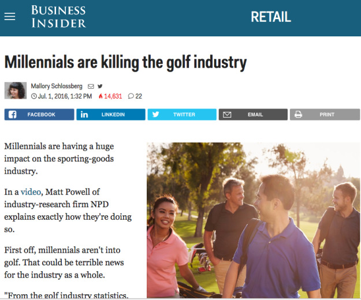The height and width of the screenshot is (300, 361).
Task: Click the Business Insider logo
Action: 58,17
